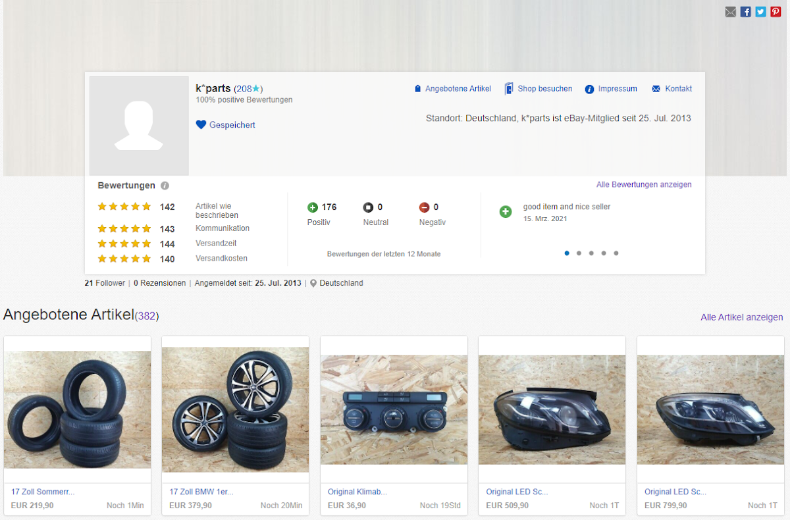Click the Original LED Sc... title priced EUR 799,90
The image size is (790, 520).
click(675, 492)
